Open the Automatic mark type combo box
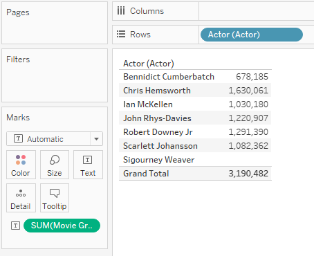Viewport: 314px width, 256px height. [55, 139]
